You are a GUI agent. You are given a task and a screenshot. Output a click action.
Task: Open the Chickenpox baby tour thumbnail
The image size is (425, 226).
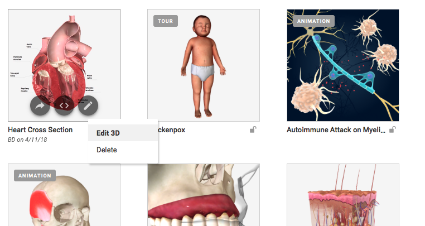click(x=204, y=65)
